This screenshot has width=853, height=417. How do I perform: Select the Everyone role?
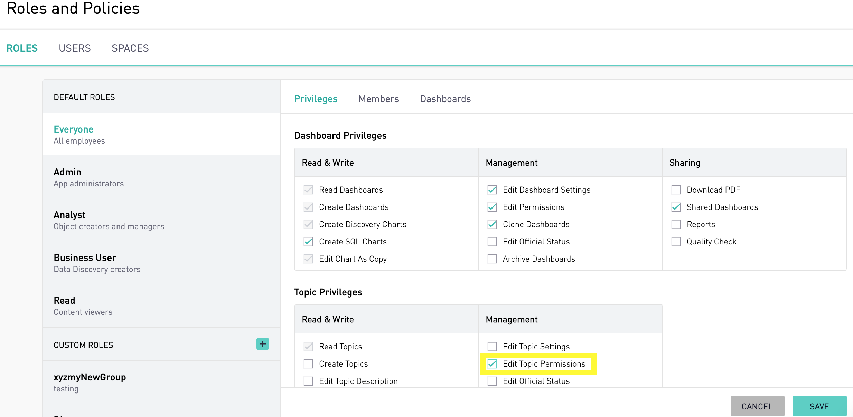[161, 134]
